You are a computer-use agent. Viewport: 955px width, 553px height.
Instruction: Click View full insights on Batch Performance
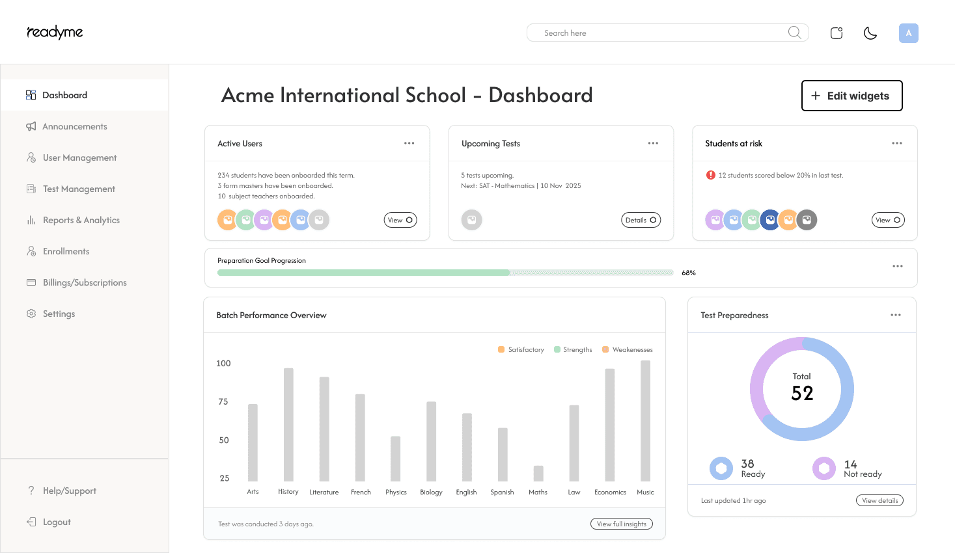click(x=621, y=524)
